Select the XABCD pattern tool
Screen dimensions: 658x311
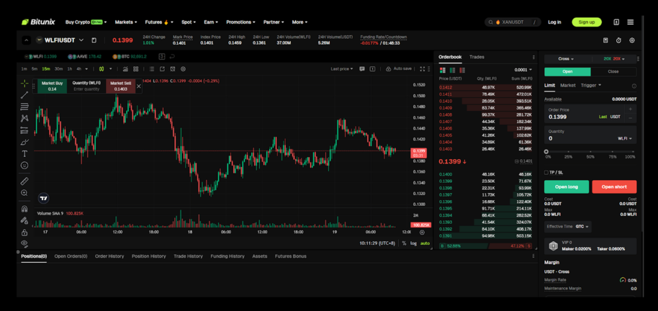tap(24, 119)
